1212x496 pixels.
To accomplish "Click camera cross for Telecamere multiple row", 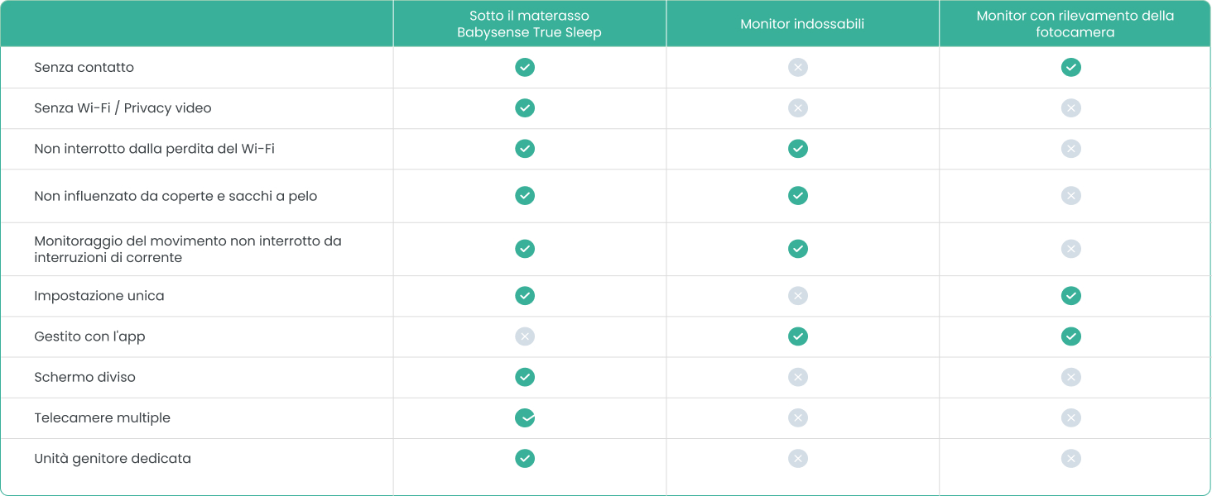I will coord(1071,418).
